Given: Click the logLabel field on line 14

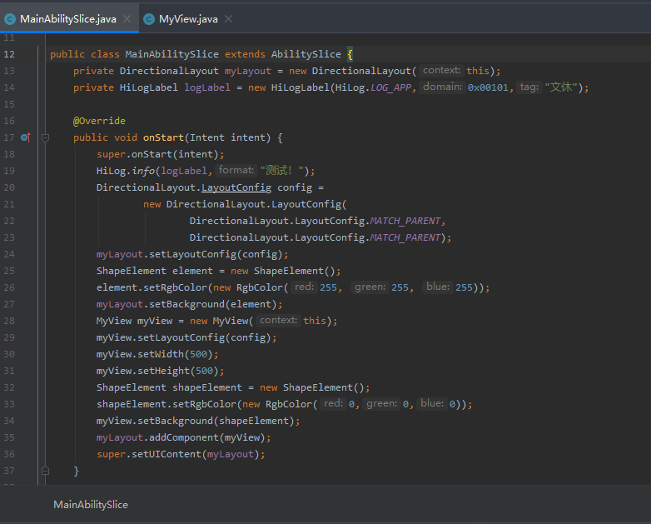Looking at the screenshot, I should click(x=207, y=87).
